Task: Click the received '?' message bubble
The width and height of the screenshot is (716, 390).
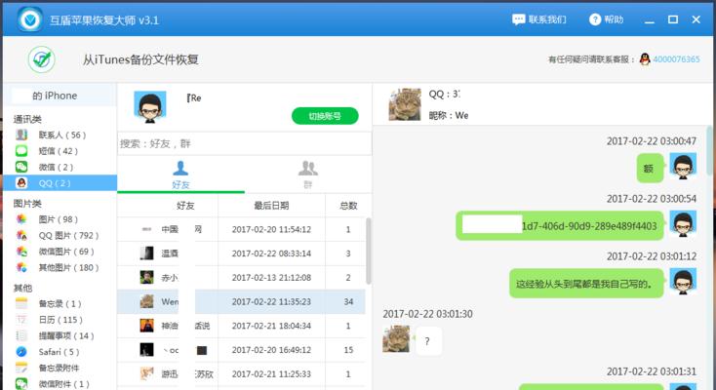Action: 428,340
